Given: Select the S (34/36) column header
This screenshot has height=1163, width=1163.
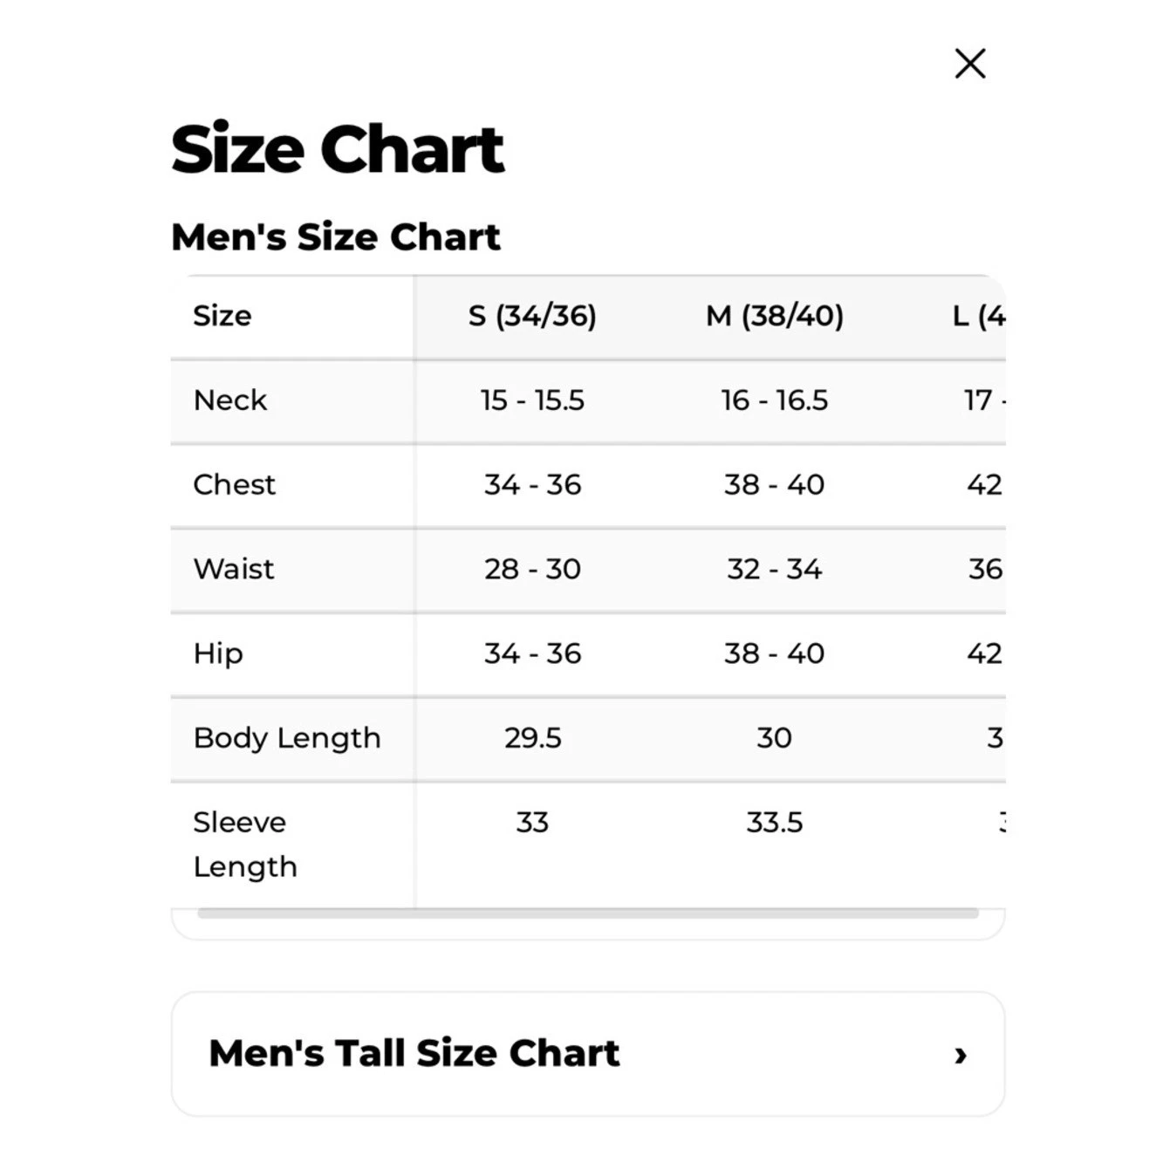Looking at the screenshot, I should coord(532,315).
